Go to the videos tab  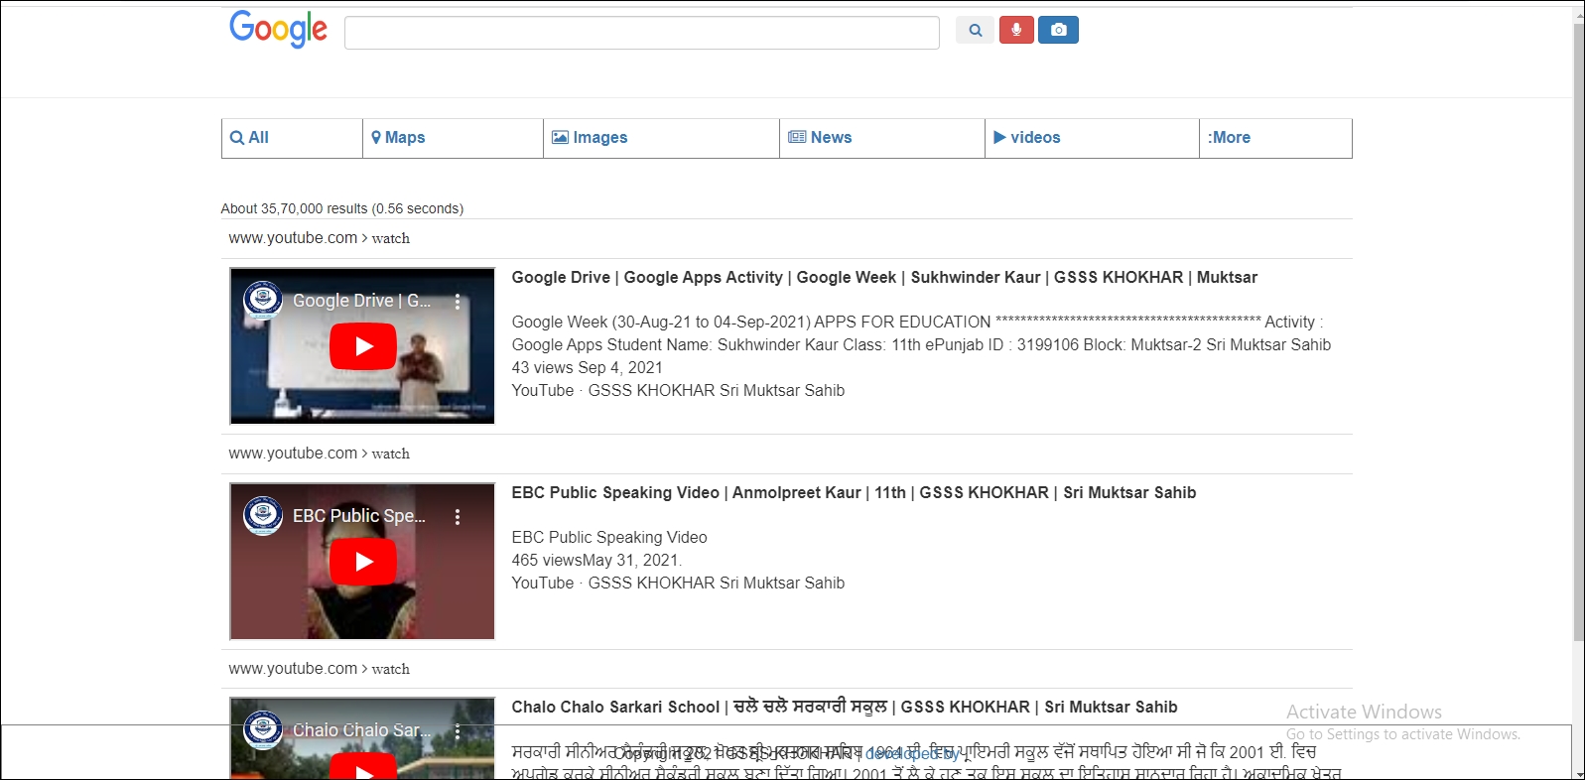pos(1027,138)
